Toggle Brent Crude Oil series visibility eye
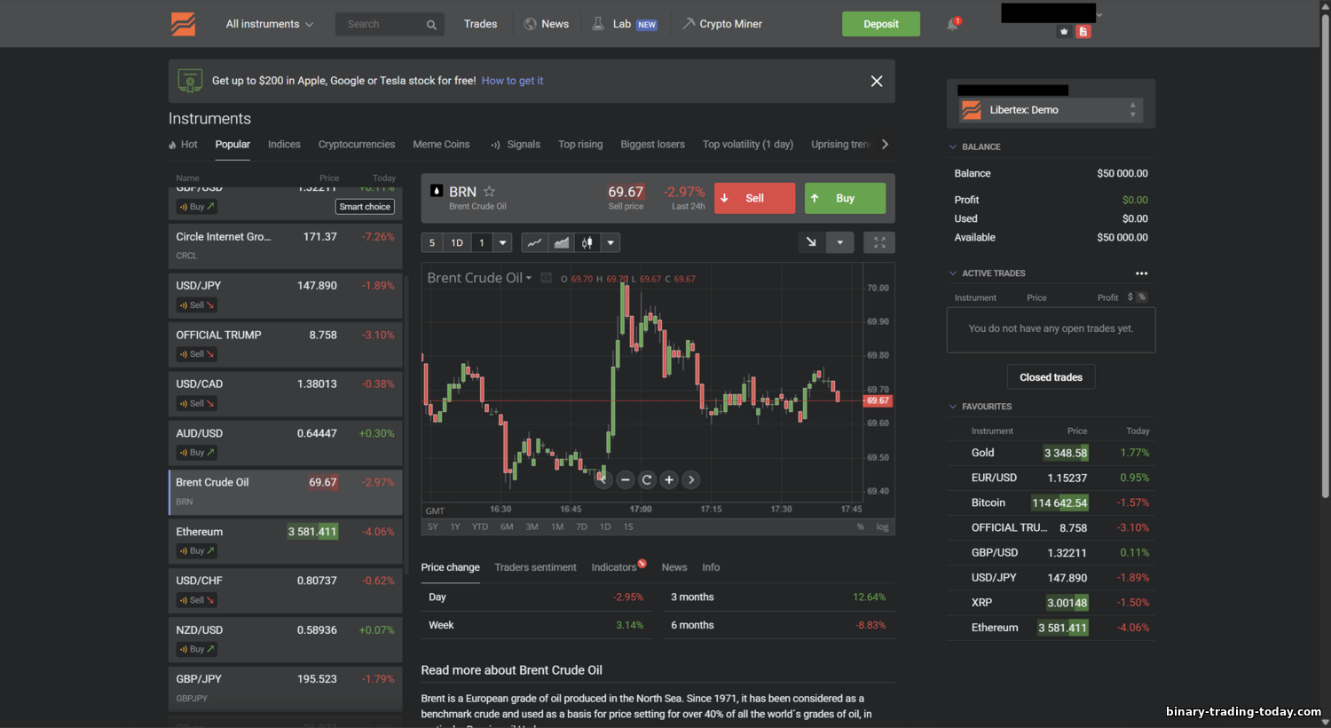 coord(547,278)
